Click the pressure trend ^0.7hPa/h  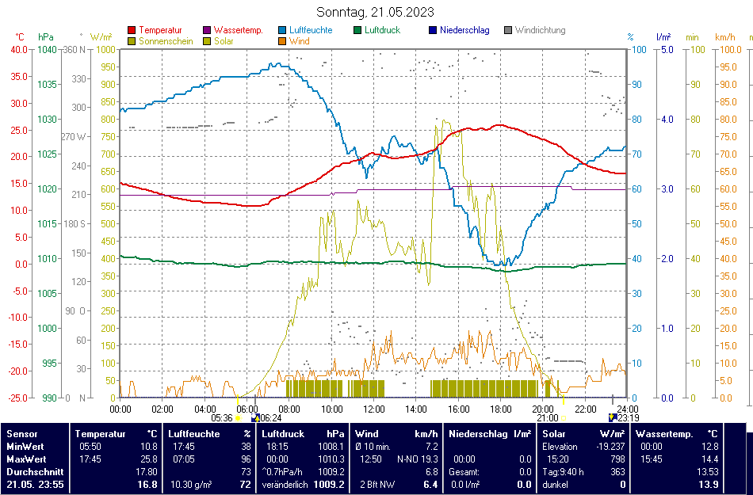[281, 472]
